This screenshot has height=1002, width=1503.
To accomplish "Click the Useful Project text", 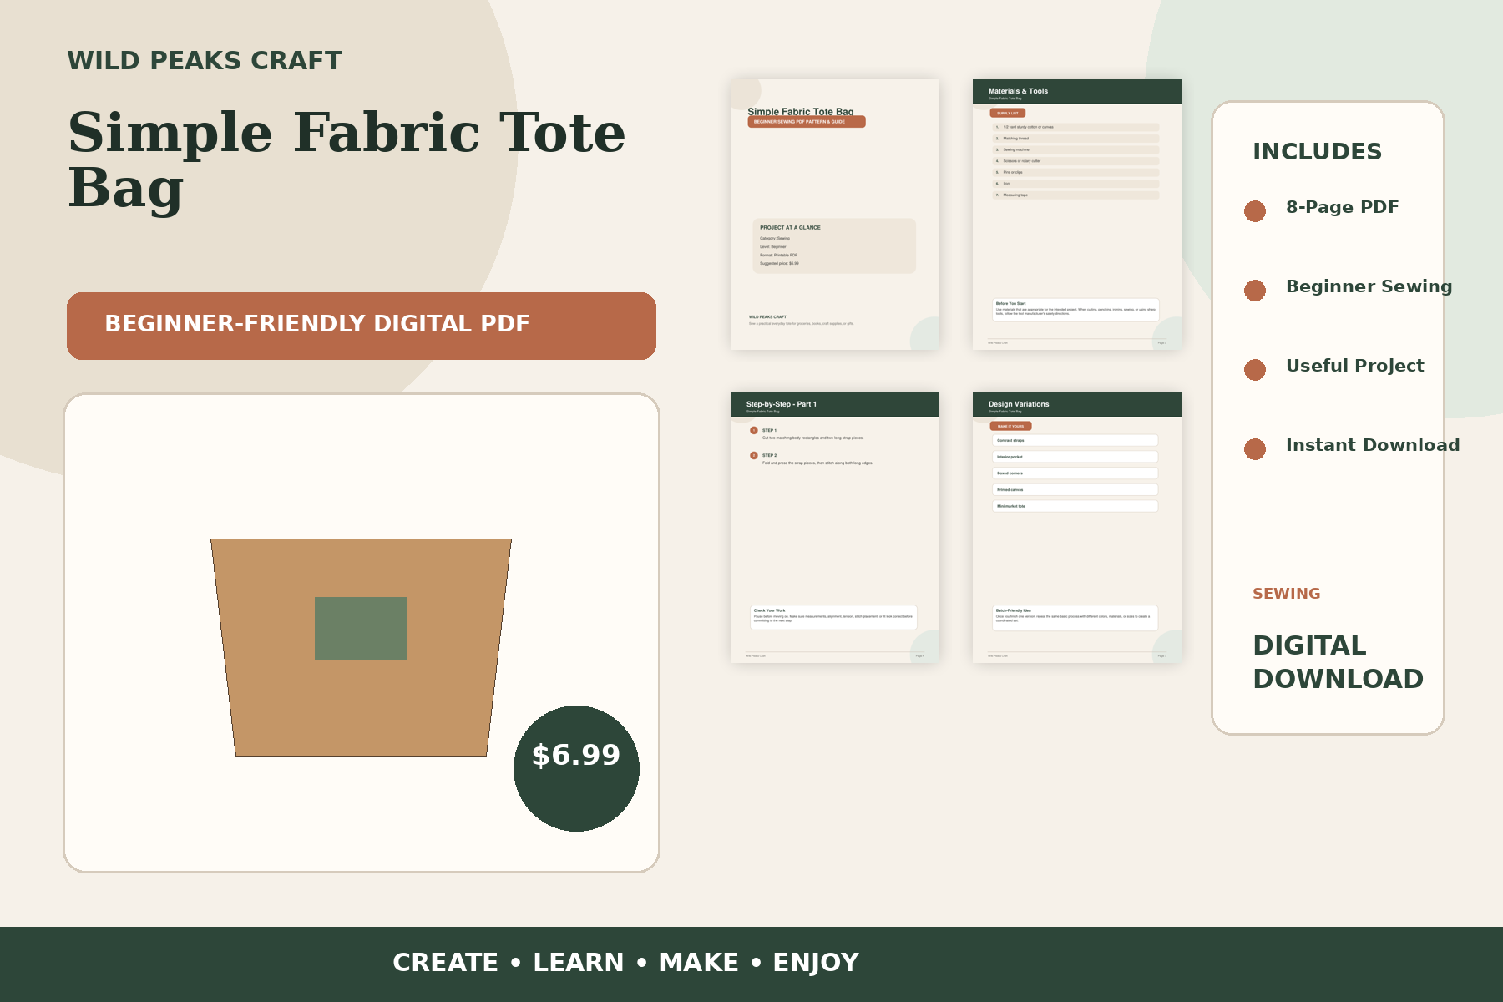I will coord(1355,366).
